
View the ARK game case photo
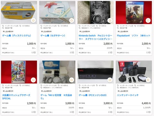[x=134, y=12]
